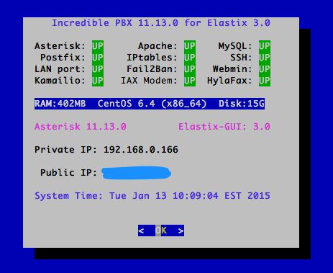The image size is (333, 273).
Task: Click the 'MySQL:' service label
Action: [x=235, y=46]
